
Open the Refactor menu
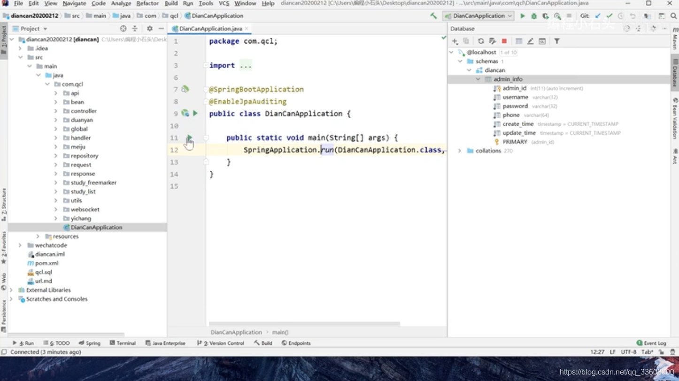tap(147, 3)
